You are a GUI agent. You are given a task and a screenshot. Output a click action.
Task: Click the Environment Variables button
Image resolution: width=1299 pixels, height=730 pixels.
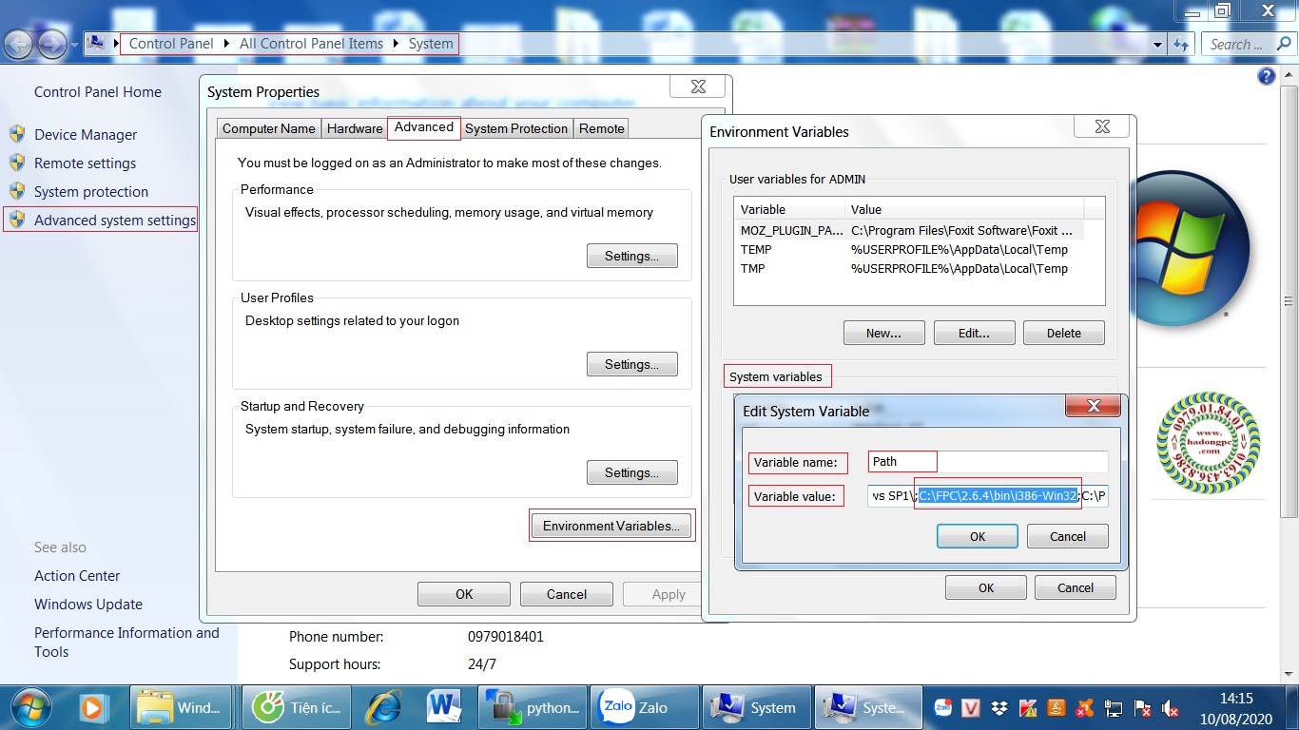tap(611, 526)
